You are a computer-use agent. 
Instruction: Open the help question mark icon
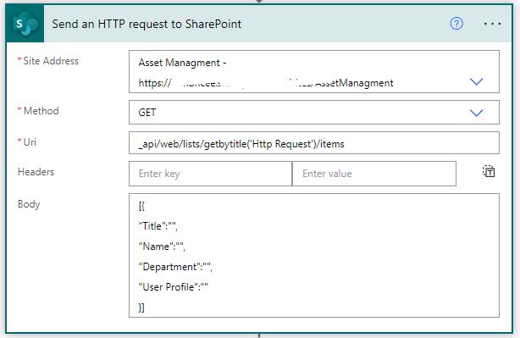[x=456, y=24]
